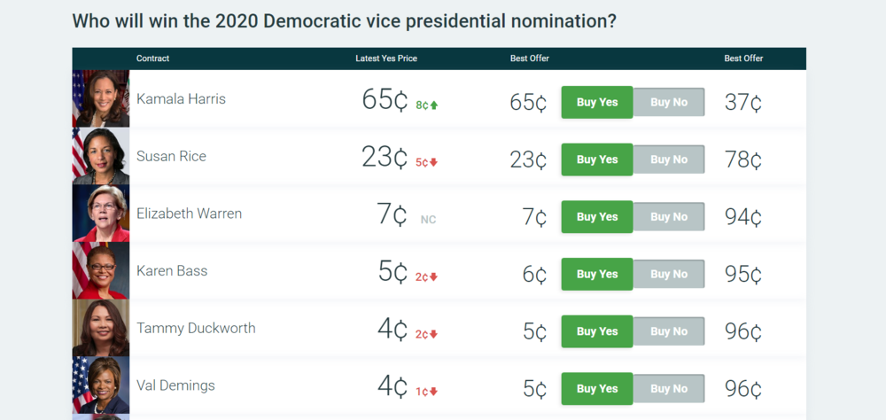Buy Yes on Susan Rice contract

point(596,159)
